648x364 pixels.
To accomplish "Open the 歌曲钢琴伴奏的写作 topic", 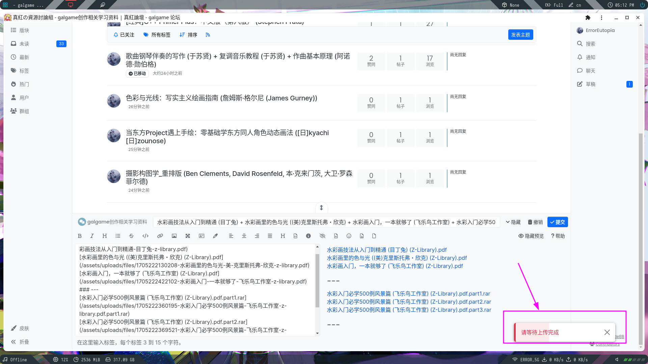I will [238, 60].
